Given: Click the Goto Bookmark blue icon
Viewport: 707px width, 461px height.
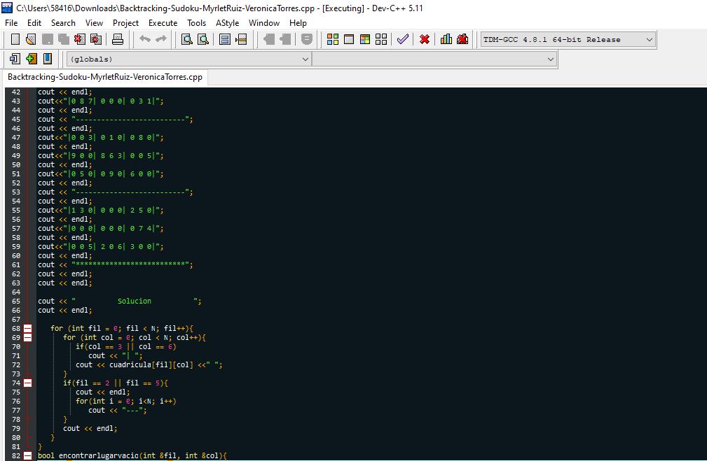Looking at the screenshot, I should click(x=48, y=59).
